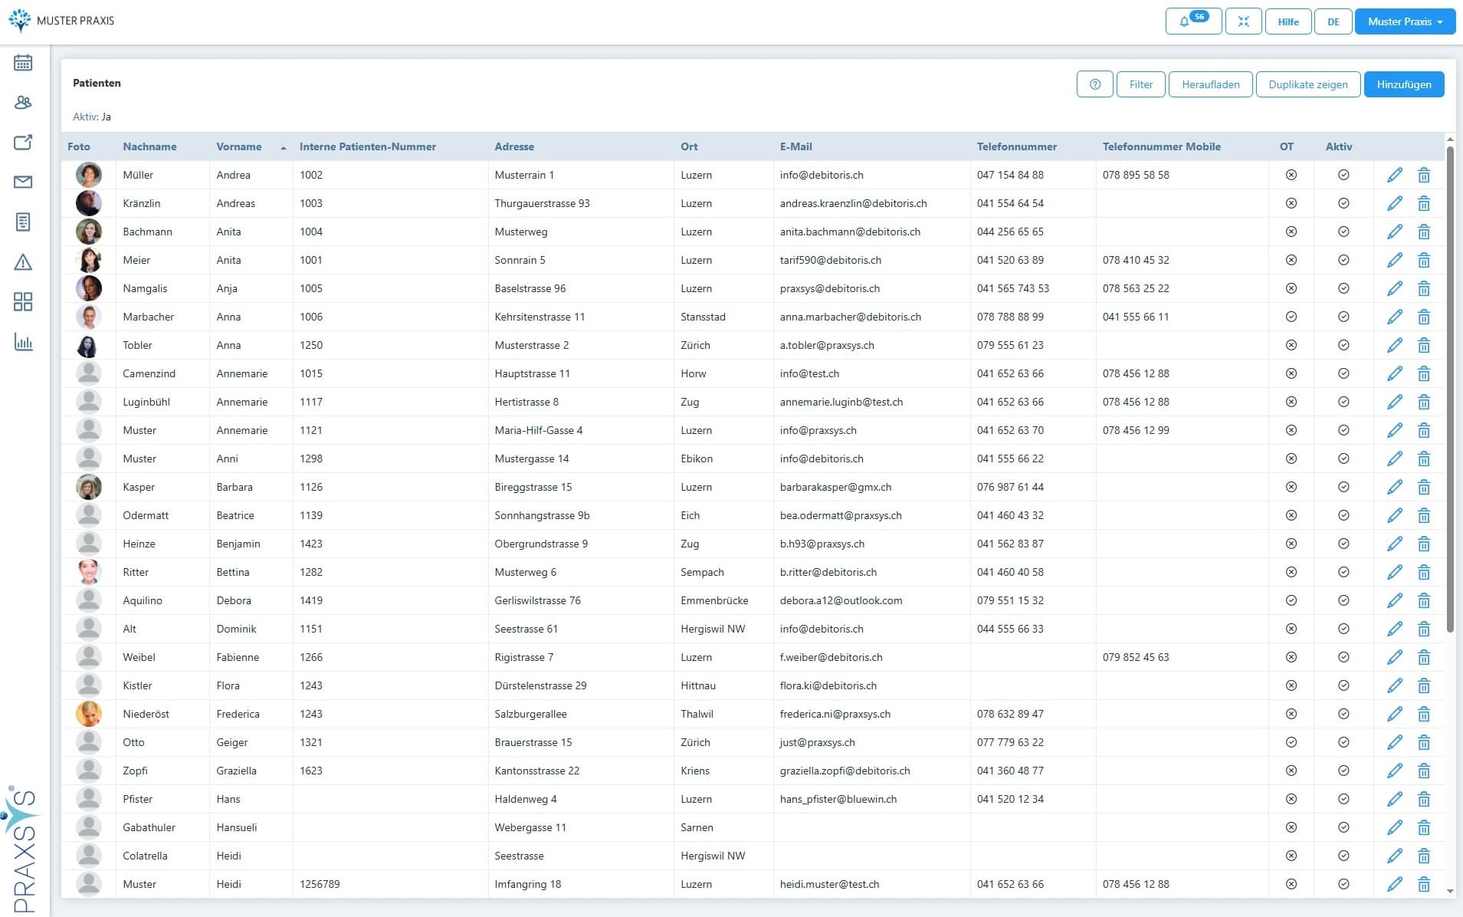Toggle the Aktiv status for Luginbühl Annemarie
The height and width of the screenshot is (917, 1463).
[x=1343, y=402]
